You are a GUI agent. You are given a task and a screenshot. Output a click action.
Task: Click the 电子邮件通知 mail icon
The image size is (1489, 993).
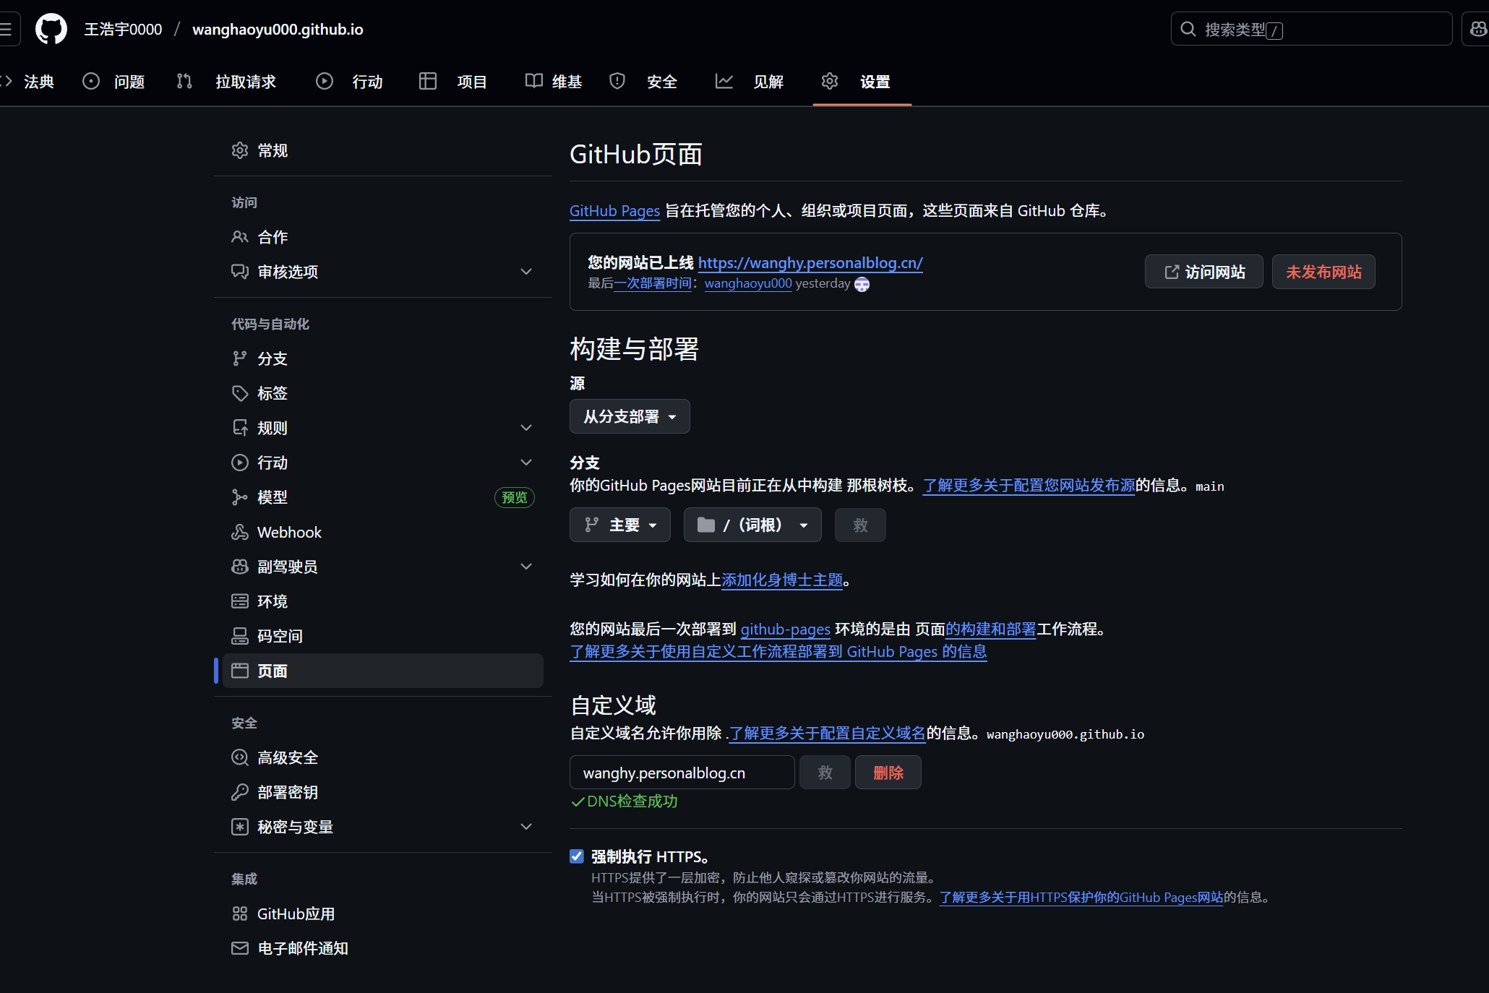point(240,948)
